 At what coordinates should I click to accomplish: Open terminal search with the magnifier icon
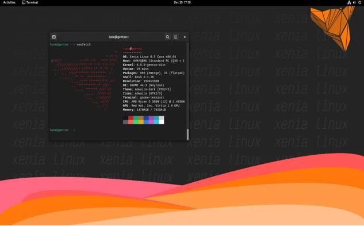pyautogui.click(x=167, y=37)
